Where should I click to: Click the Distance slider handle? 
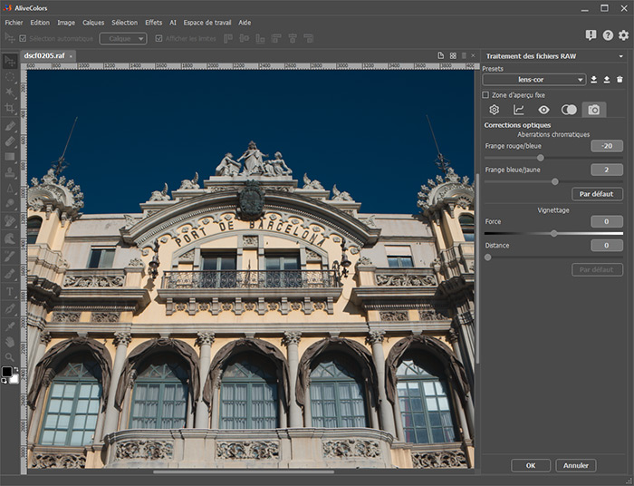coord(488,258)
